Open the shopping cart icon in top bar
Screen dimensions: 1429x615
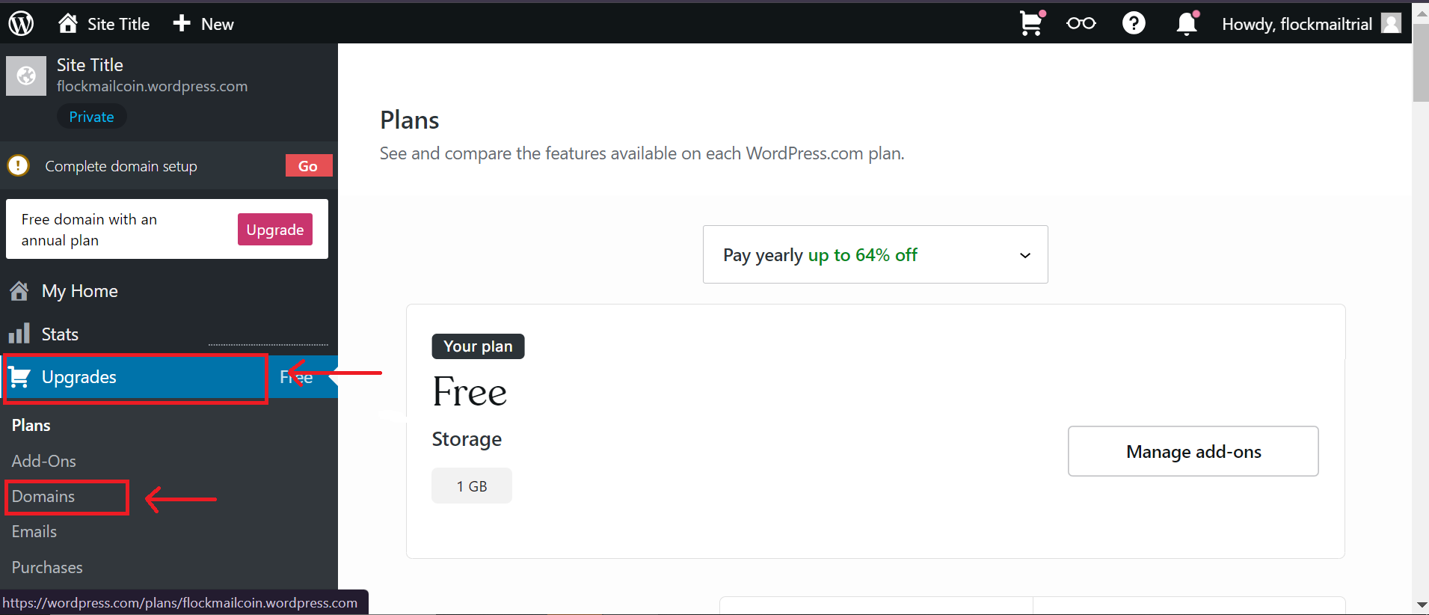[1032, 23]
